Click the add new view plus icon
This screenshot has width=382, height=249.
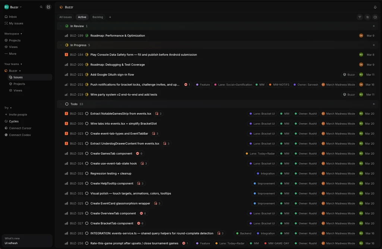110,17
